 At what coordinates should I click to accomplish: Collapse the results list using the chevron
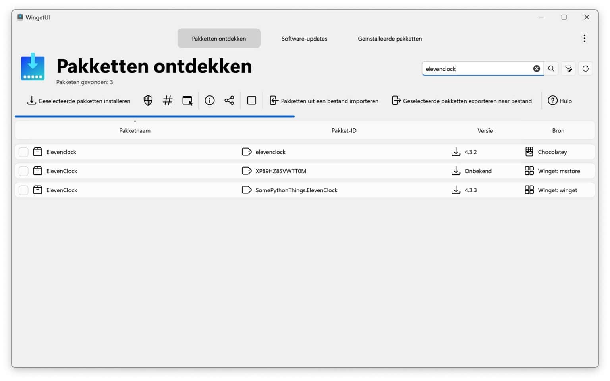(135, 121)
